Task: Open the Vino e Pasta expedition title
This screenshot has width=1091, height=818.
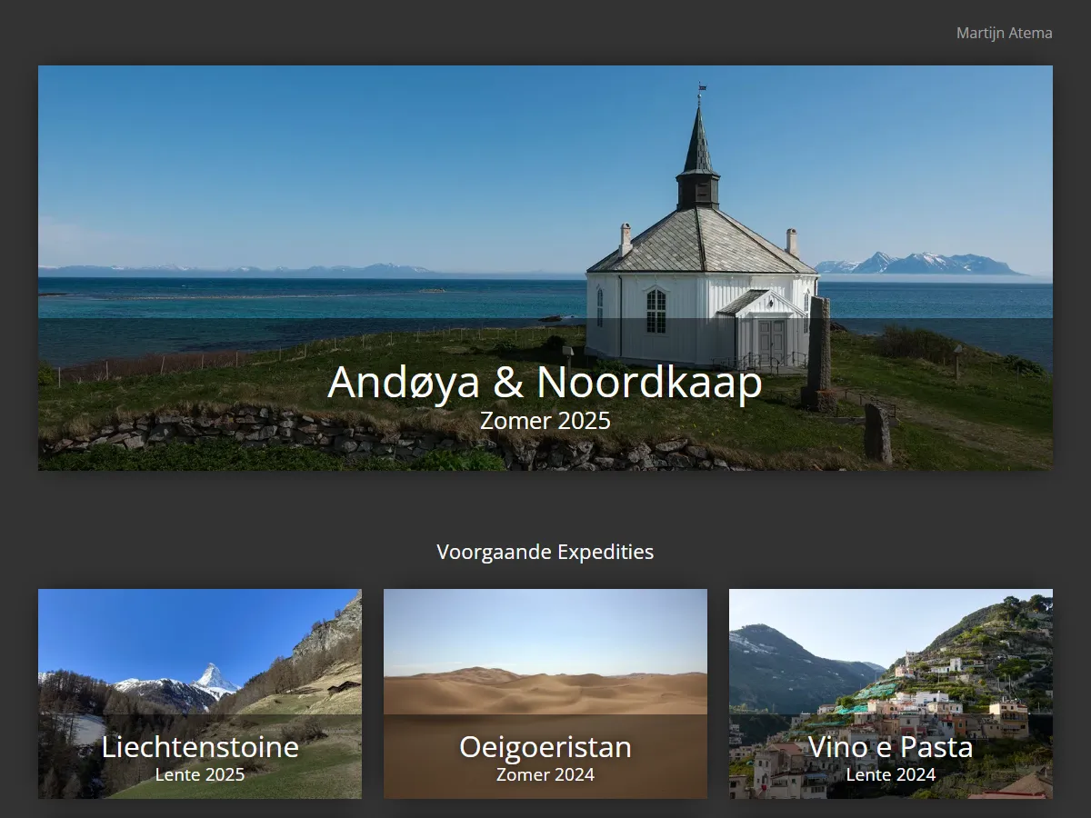Action: [x=890, y=747]
